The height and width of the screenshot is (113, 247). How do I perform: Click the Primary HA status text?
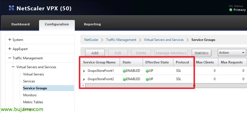239,10
